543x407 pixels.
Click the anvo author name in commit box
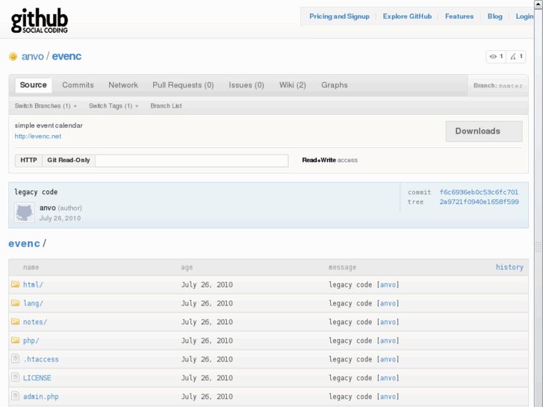click(48, 208)
